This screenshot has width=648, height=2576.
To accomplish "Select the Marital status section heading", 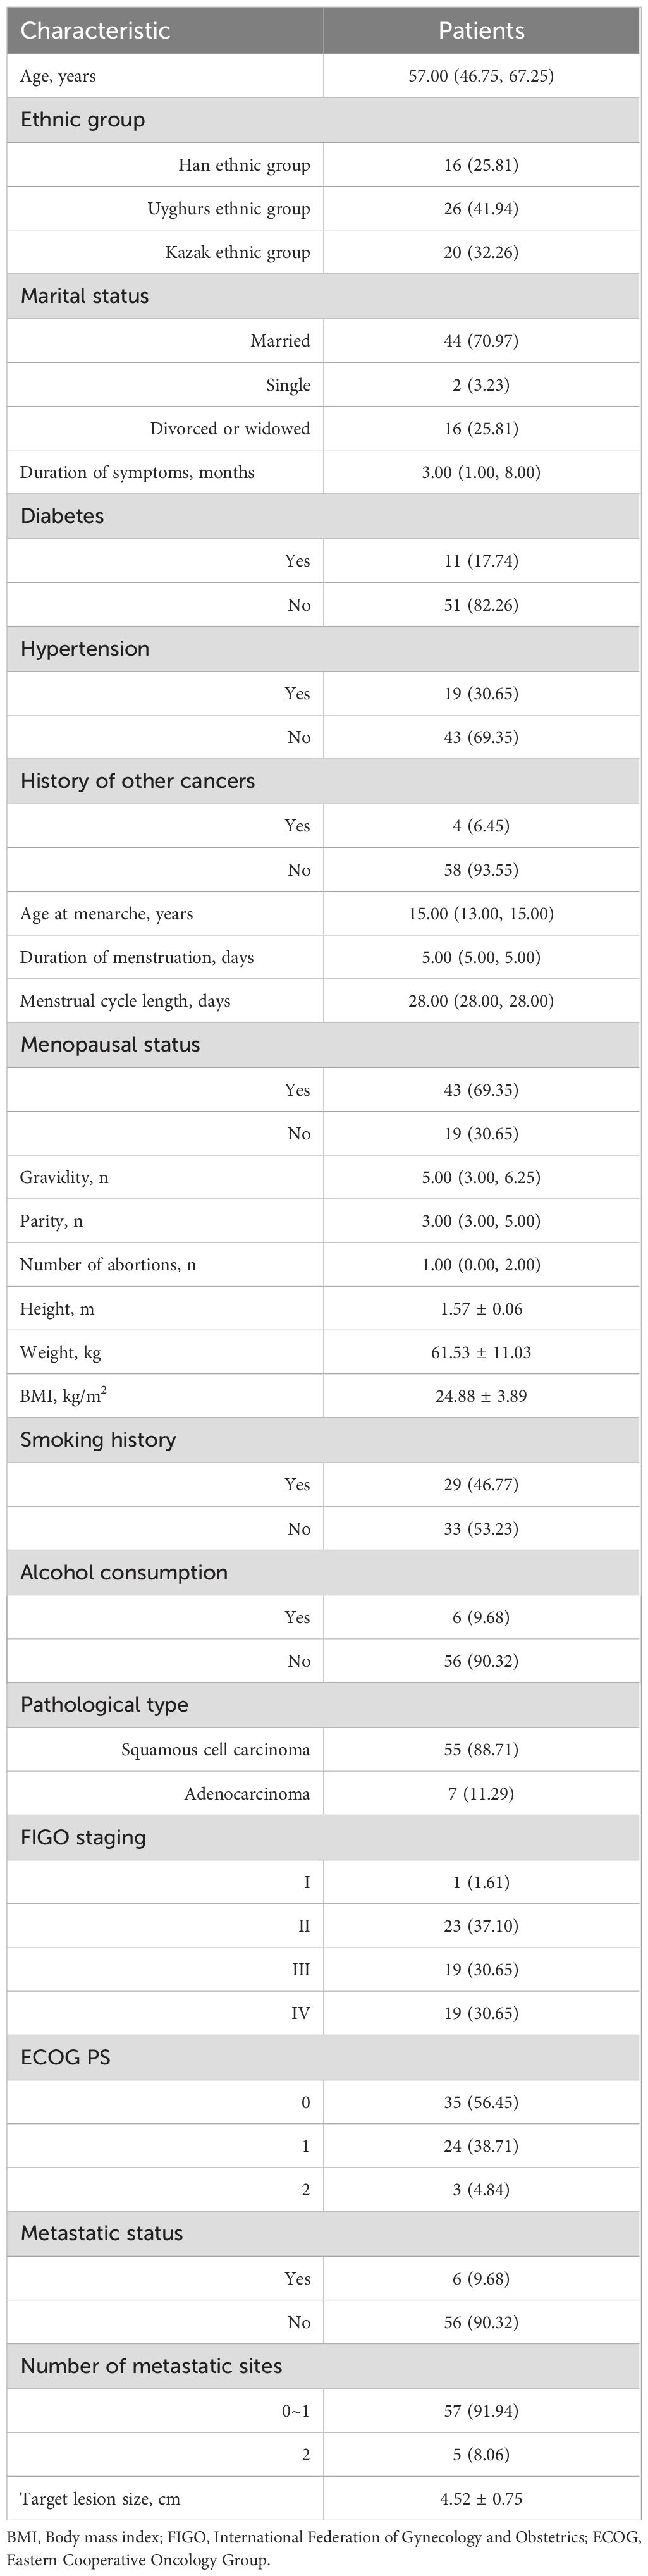I will pos(85,296).
